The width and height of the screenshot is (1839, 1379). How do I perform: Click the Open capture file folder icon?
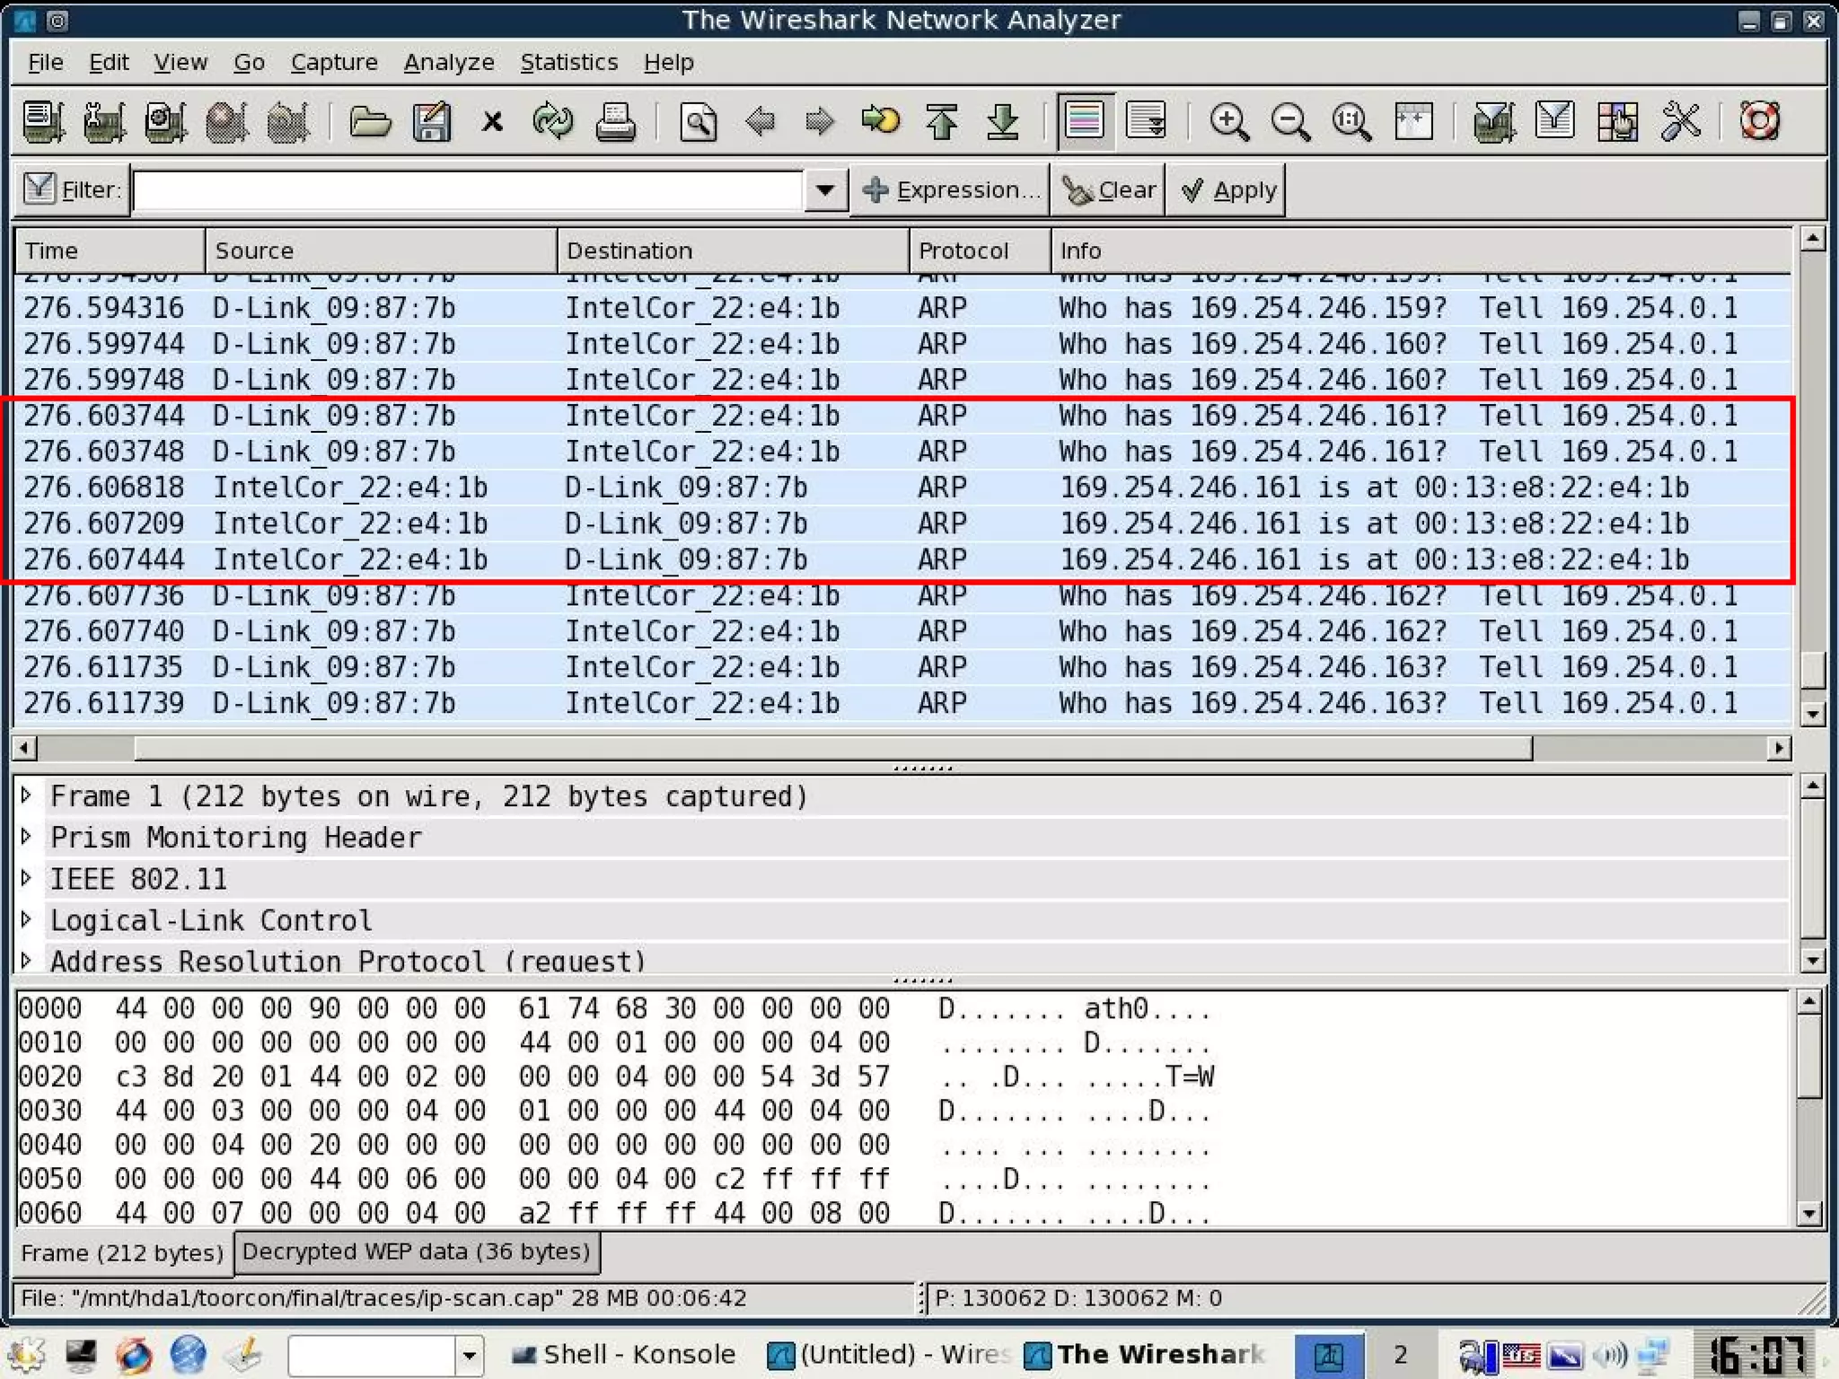(370, 121)
